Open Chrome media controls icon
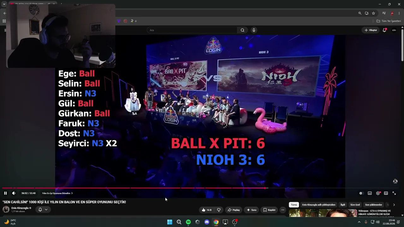The width and height of the screenshot is (404, 227). pyautogui.click(x=384, y=13)
